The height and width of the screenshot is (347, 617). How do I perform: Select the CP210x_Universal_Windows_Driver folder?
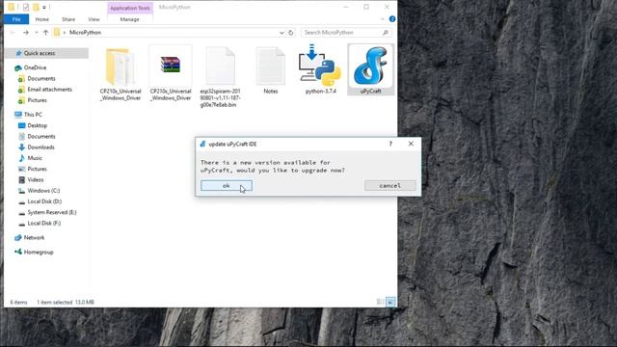[121, 74]
